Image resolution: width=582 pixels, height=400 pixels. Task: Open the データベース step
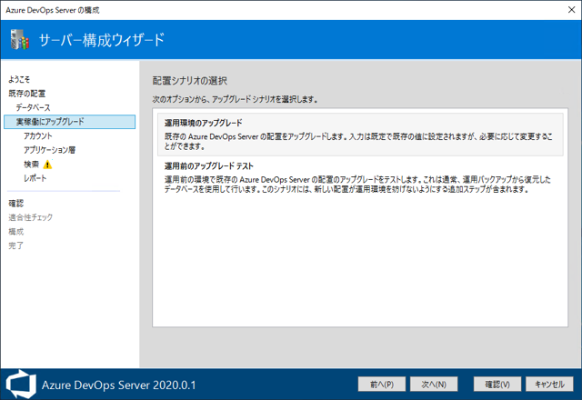[33, 107]
